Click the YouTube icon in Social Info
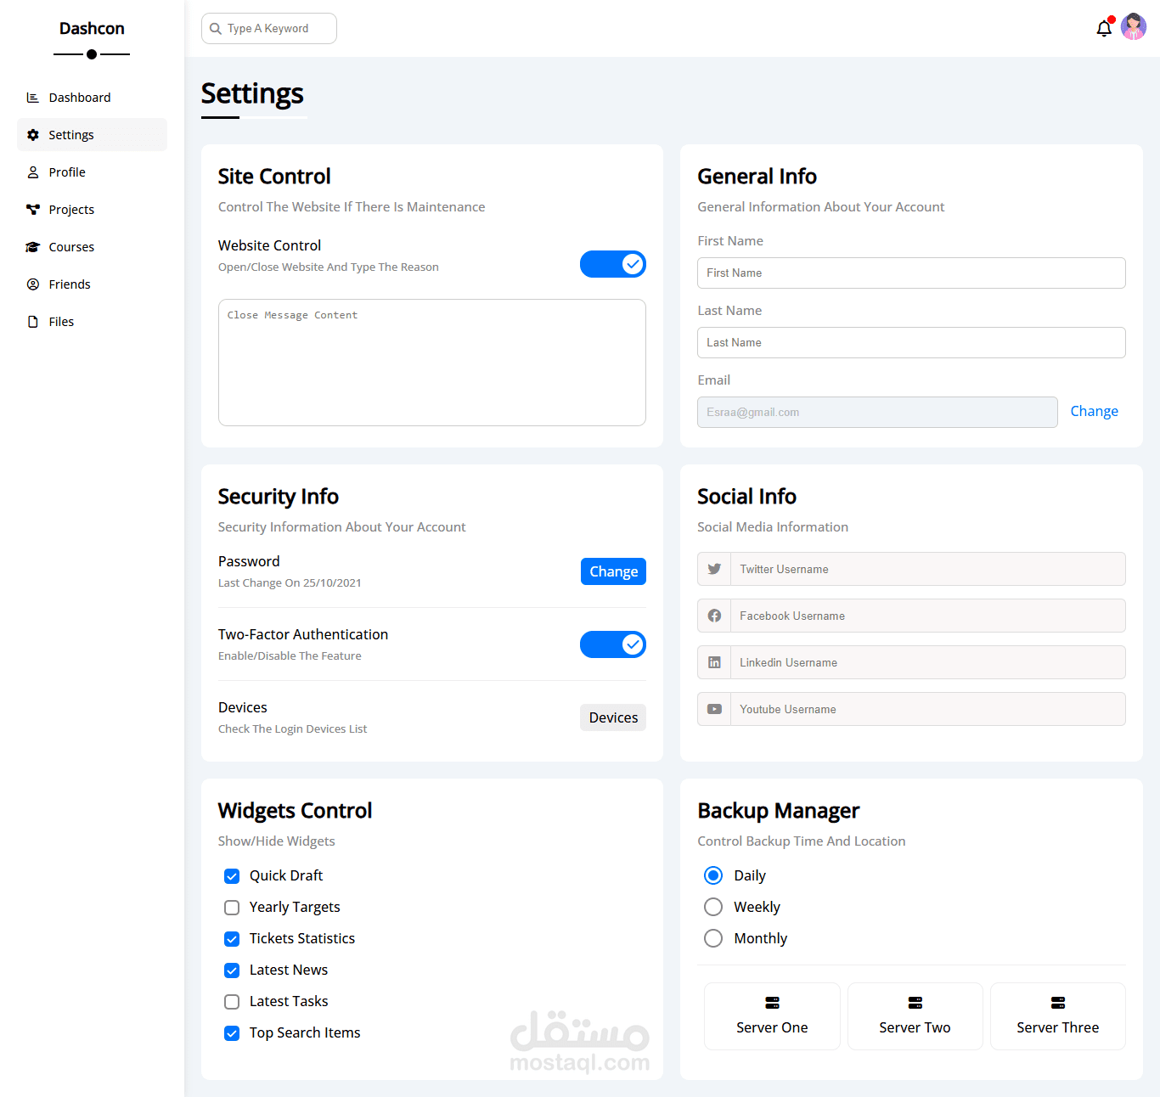1160x1097 pixels. (714, 709)
